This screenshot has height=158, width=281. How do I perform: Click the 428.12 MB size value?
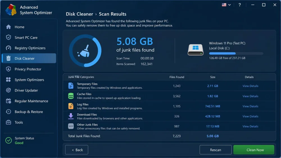pos(212,116)
